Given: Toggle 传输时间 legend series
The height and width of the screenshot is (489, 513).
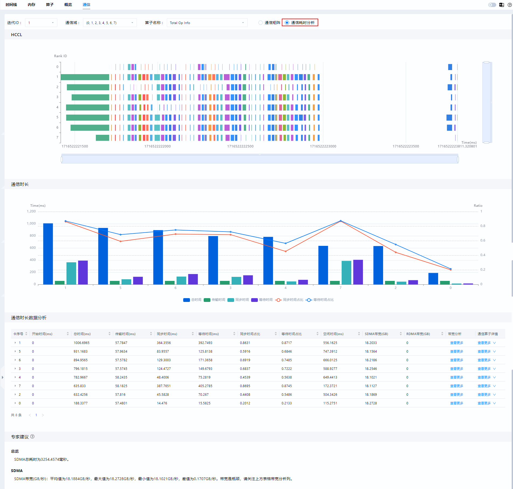Looking at the screenshot, I should [x=214, y=300].
